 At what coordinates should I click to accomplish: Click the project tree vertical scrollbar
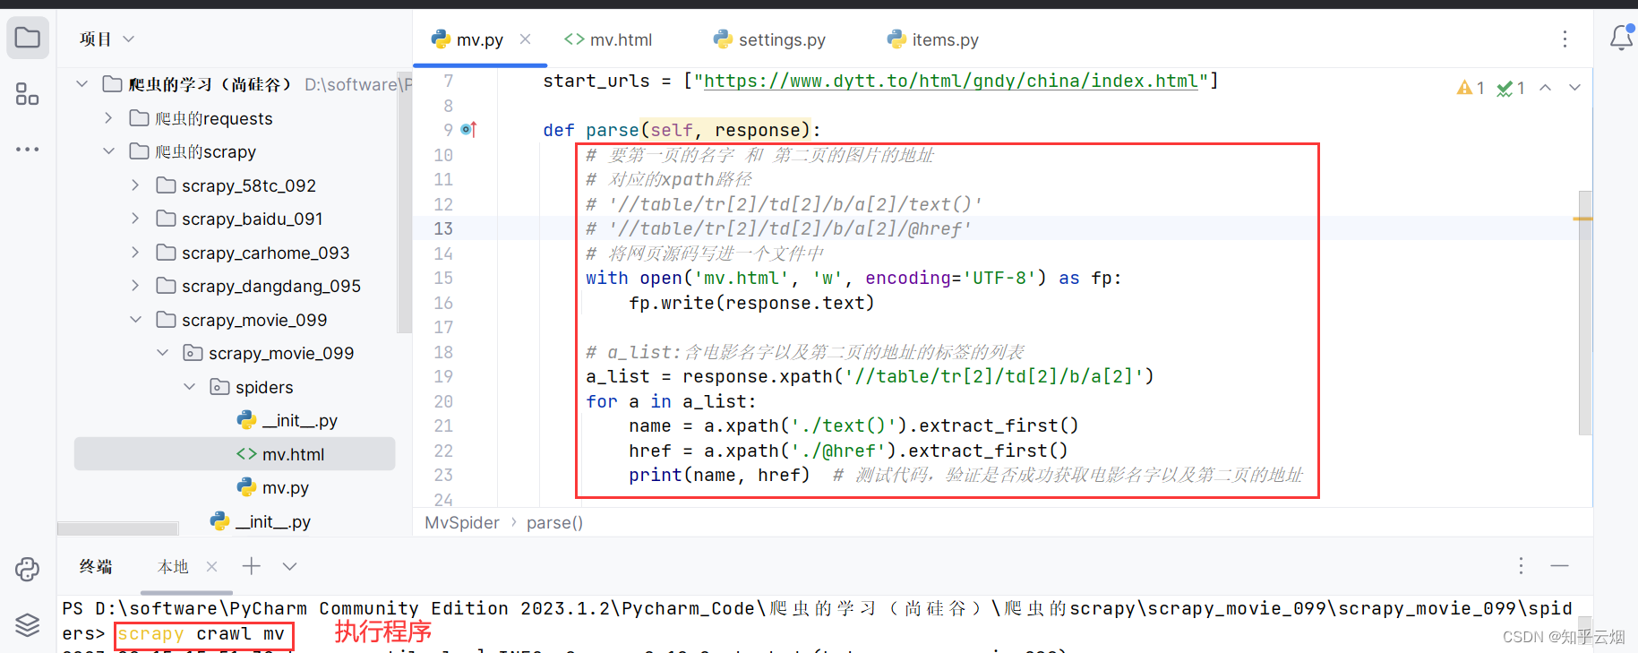pyautogui.click(x=404, y=202)
